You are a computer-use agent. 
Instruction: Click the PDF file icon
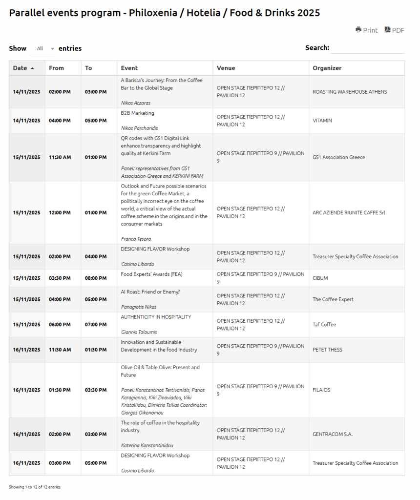pyautogui.click(x=387, y=30)
